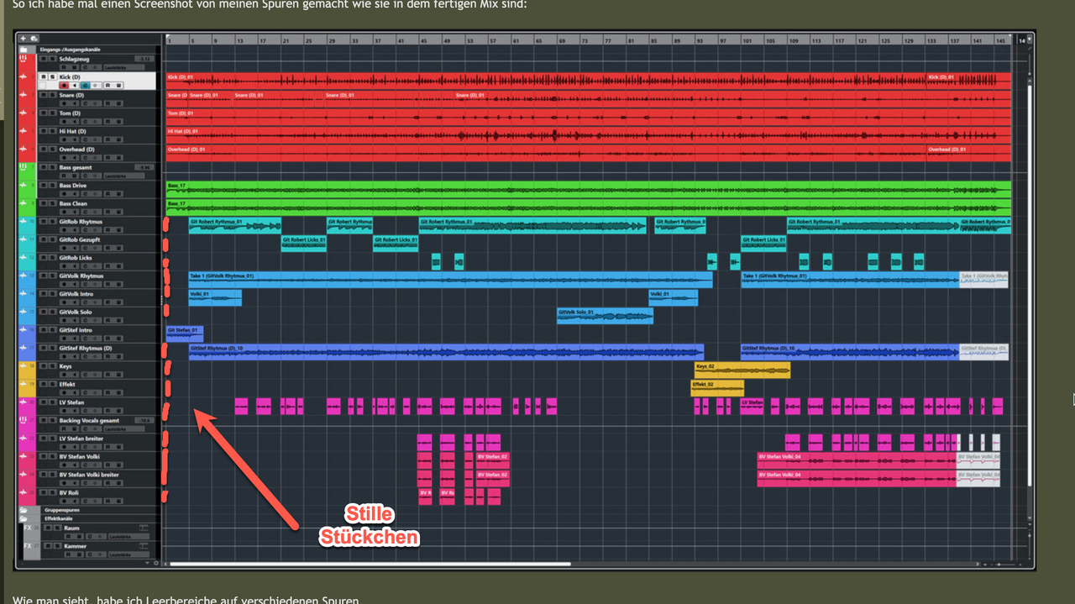Screen dimensions: 1075x604
Task: Enable record on Keys track
Action: (x=64, y=375)
